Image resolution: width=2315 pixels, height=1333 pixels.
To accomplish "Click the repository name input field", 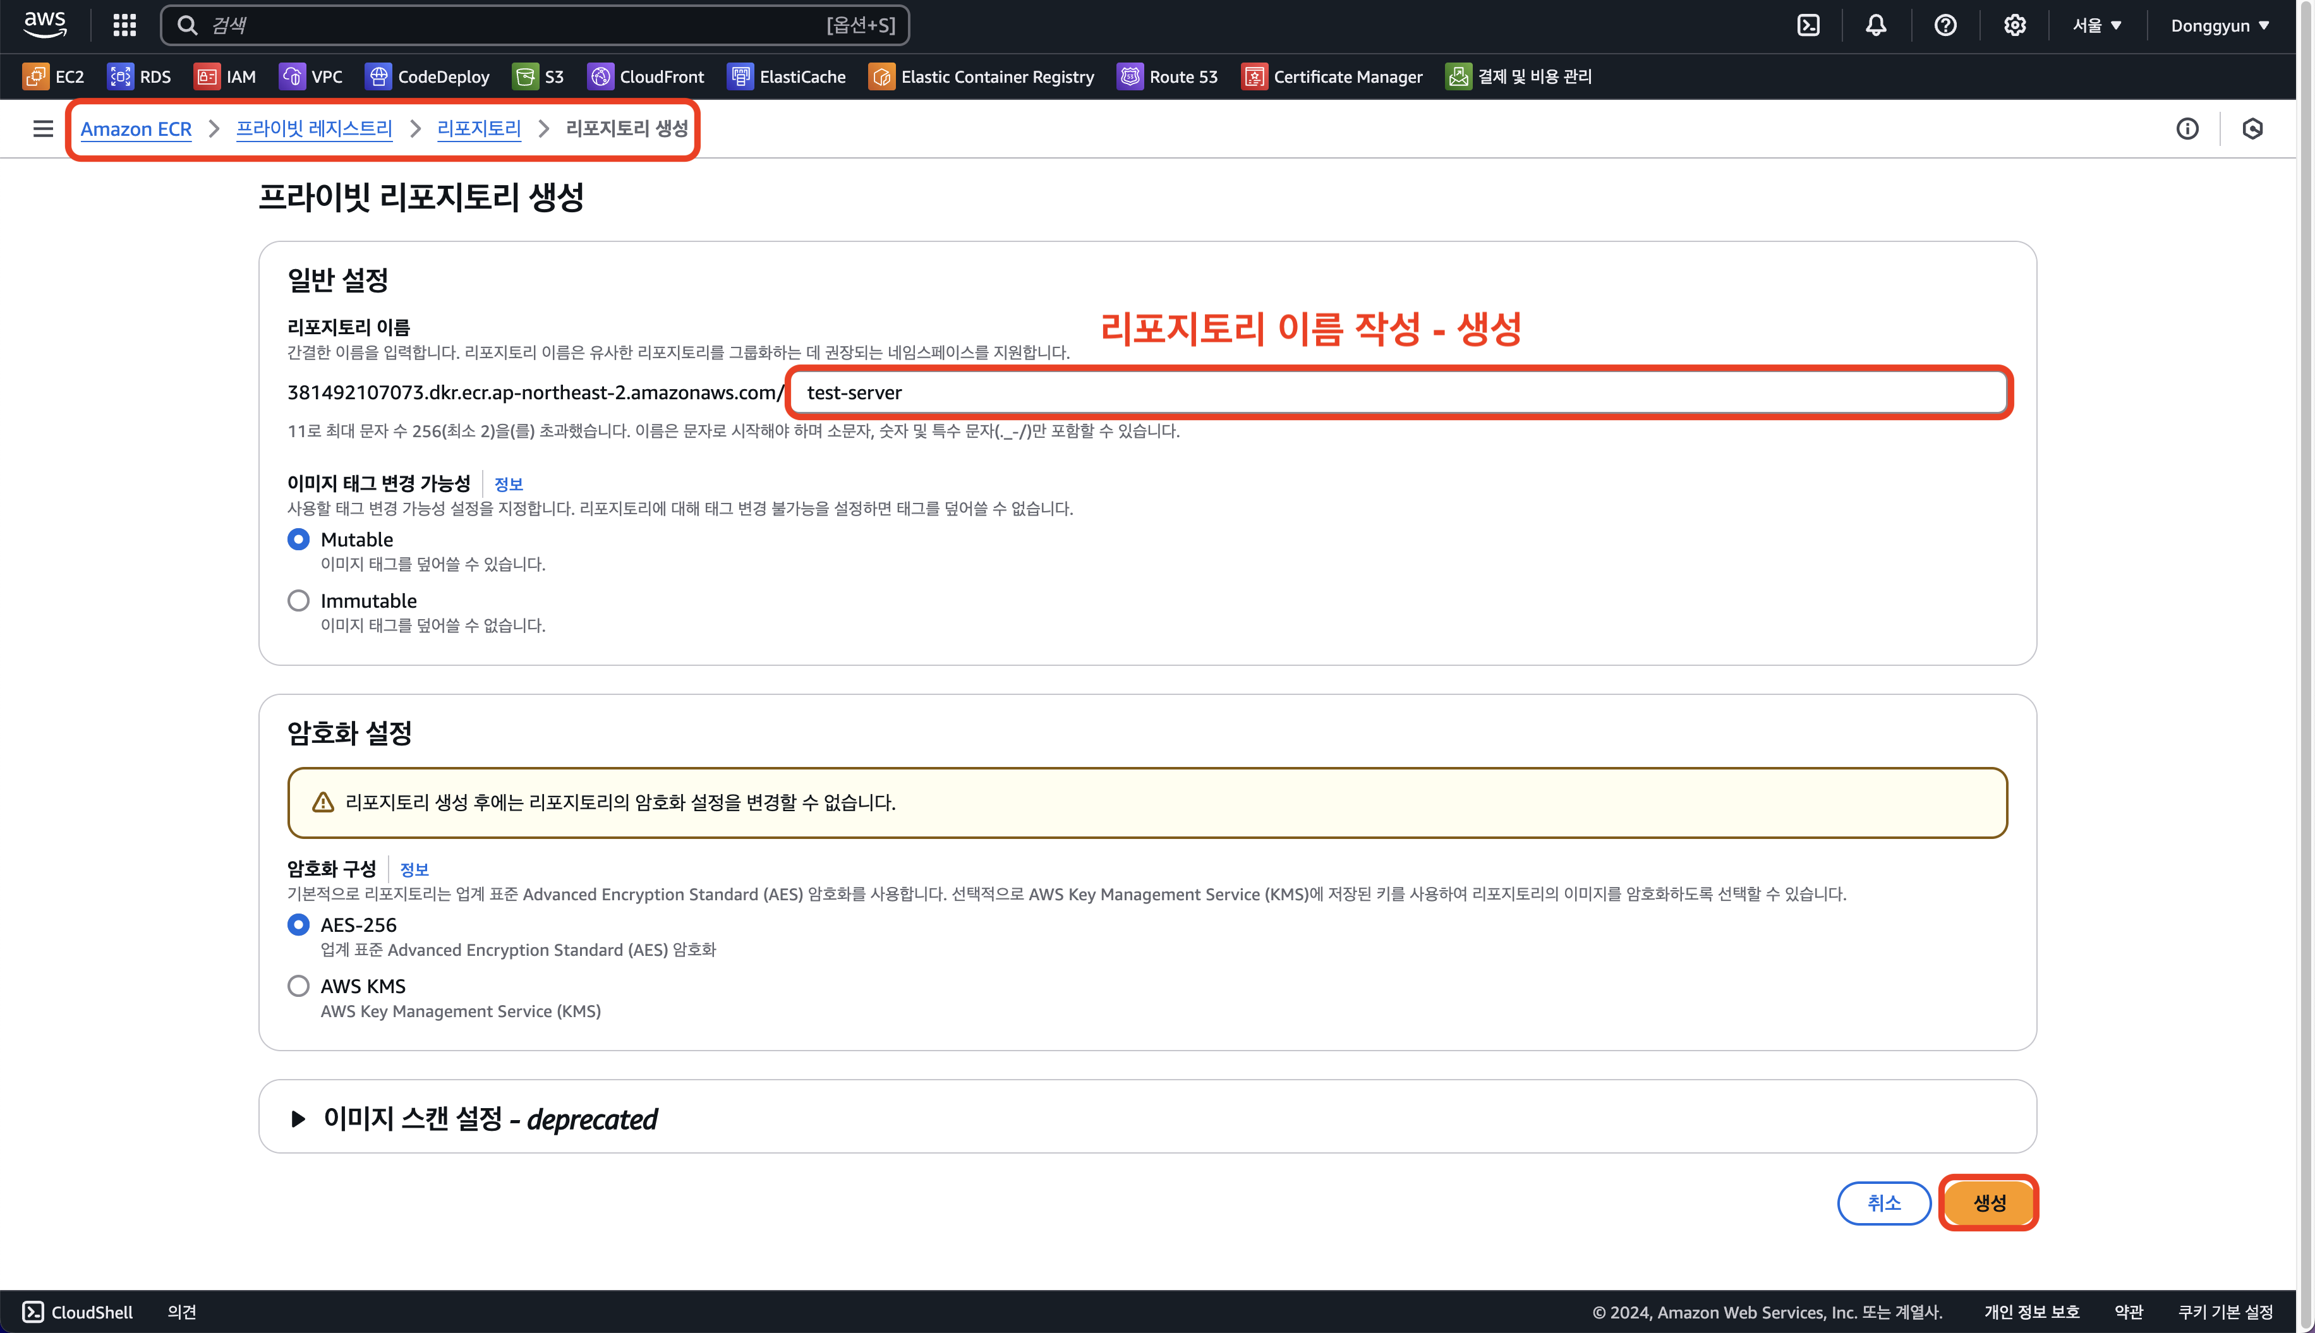I will coord(1398,393).
